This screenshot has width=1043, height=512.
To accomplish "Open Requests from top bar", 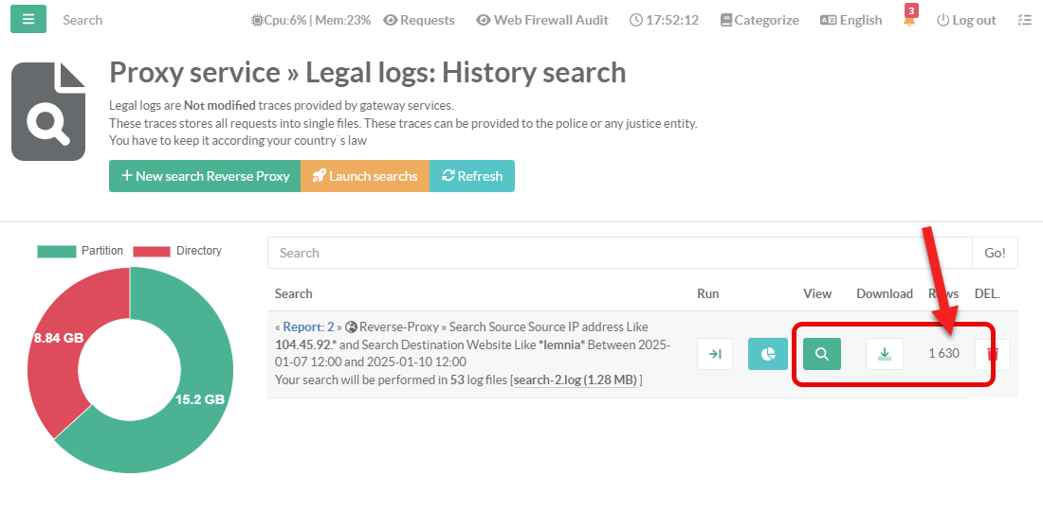I will [419, 20].
